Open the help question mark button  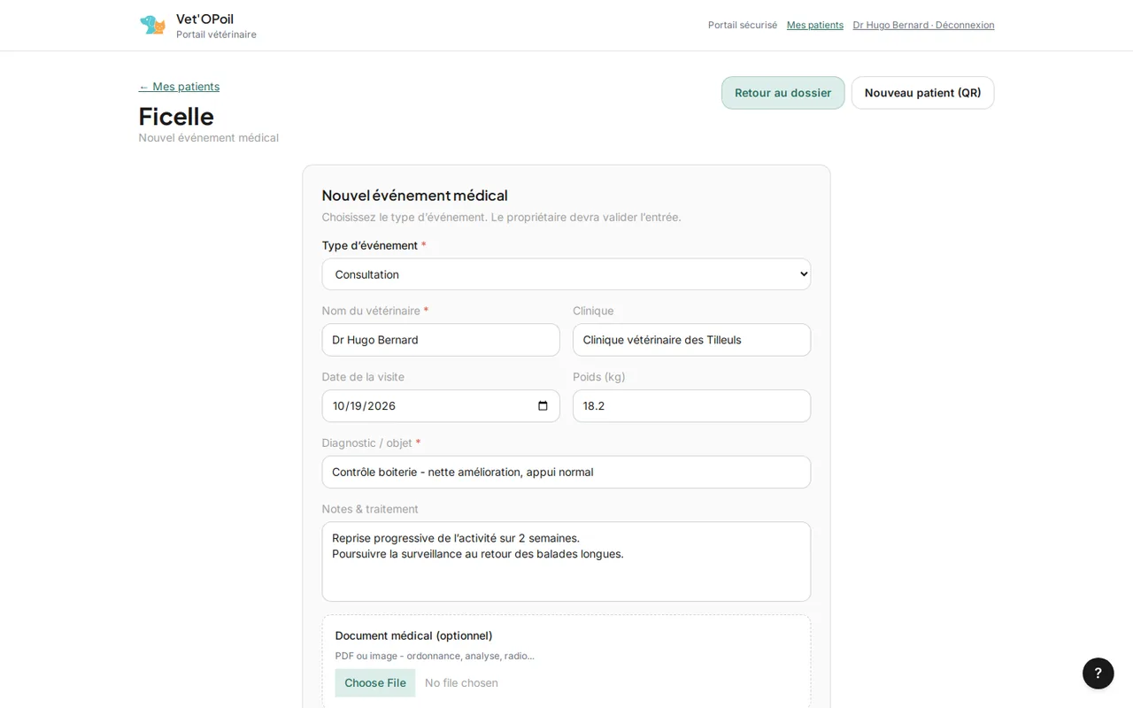click(1098, 673)
